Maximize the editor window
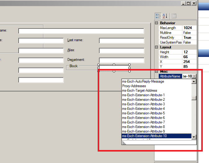This screenshot has height=163, width=209. tap(189, 3)
